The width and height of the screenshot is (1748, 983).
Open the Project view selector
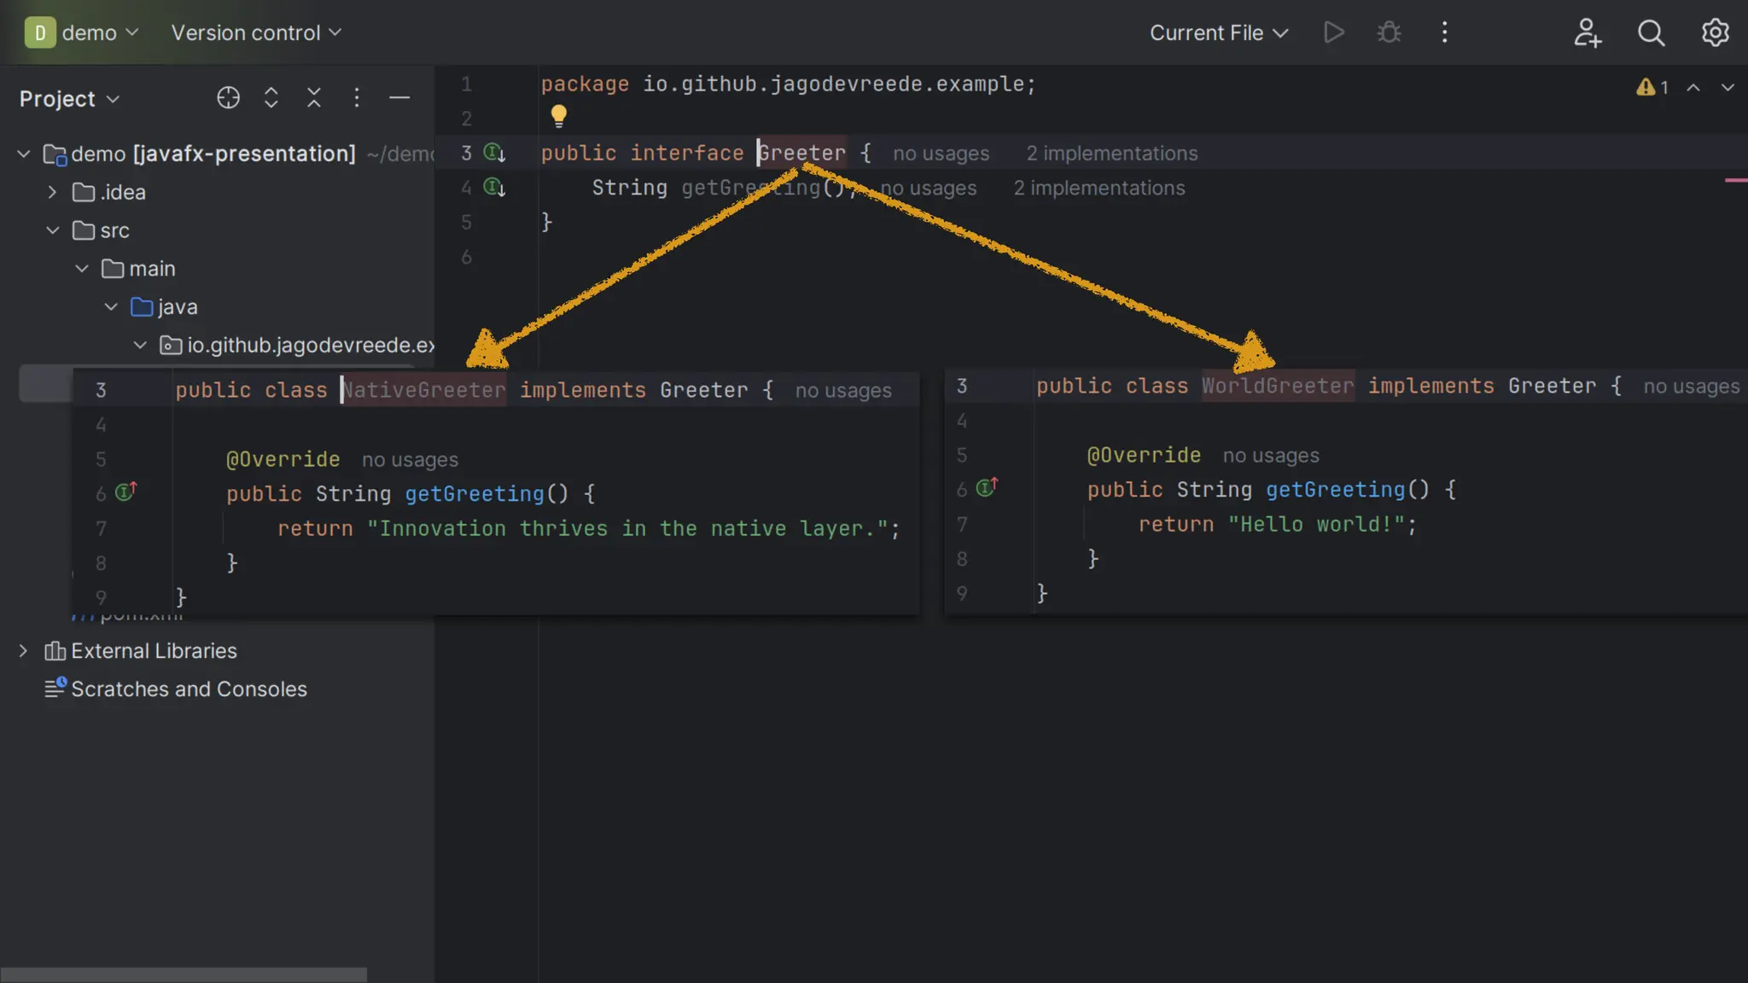pos(69,99)
